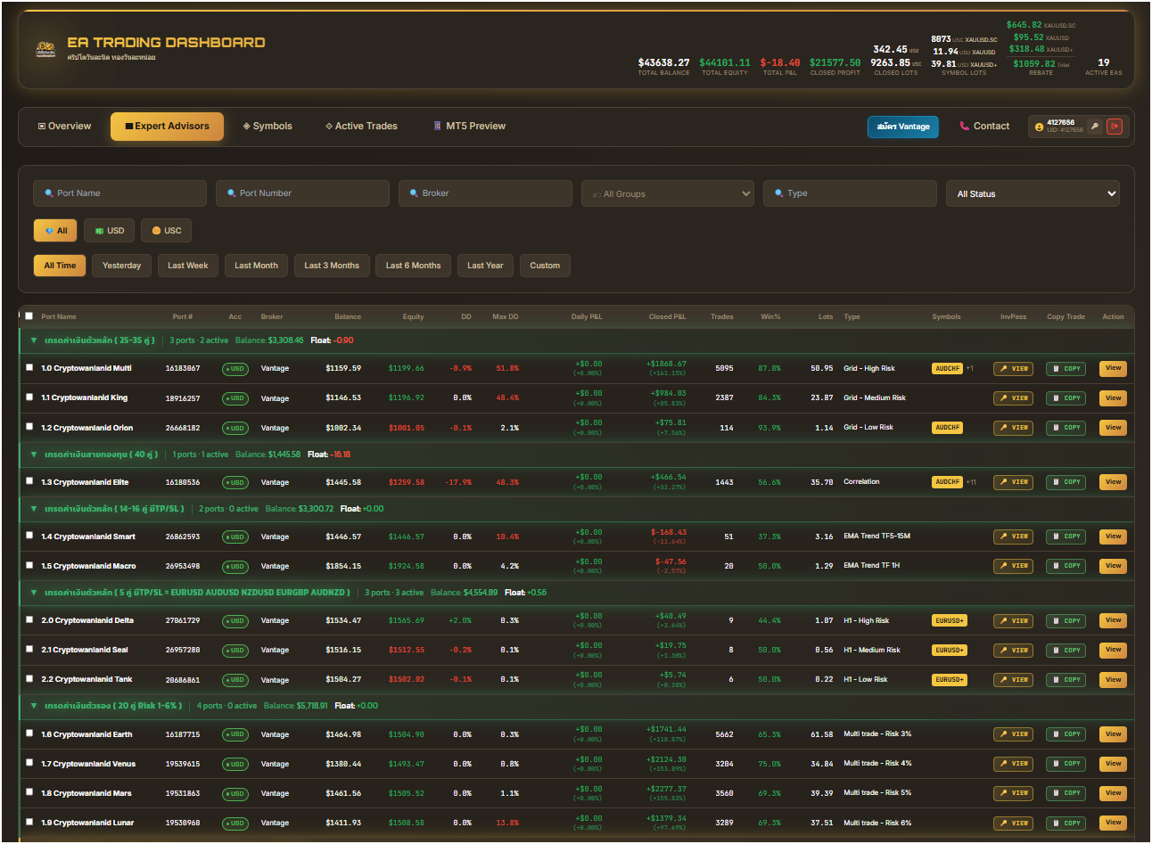The width and height of the screenshot is (1152, 844).
Task: Click clipboard COPY for 1.5 Cryptowanlanid Macro
Action: point(1066,566)
